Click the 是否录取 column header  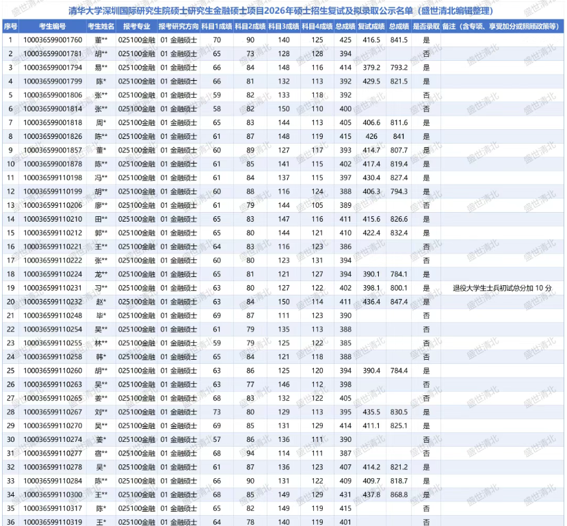pos(426,26)
